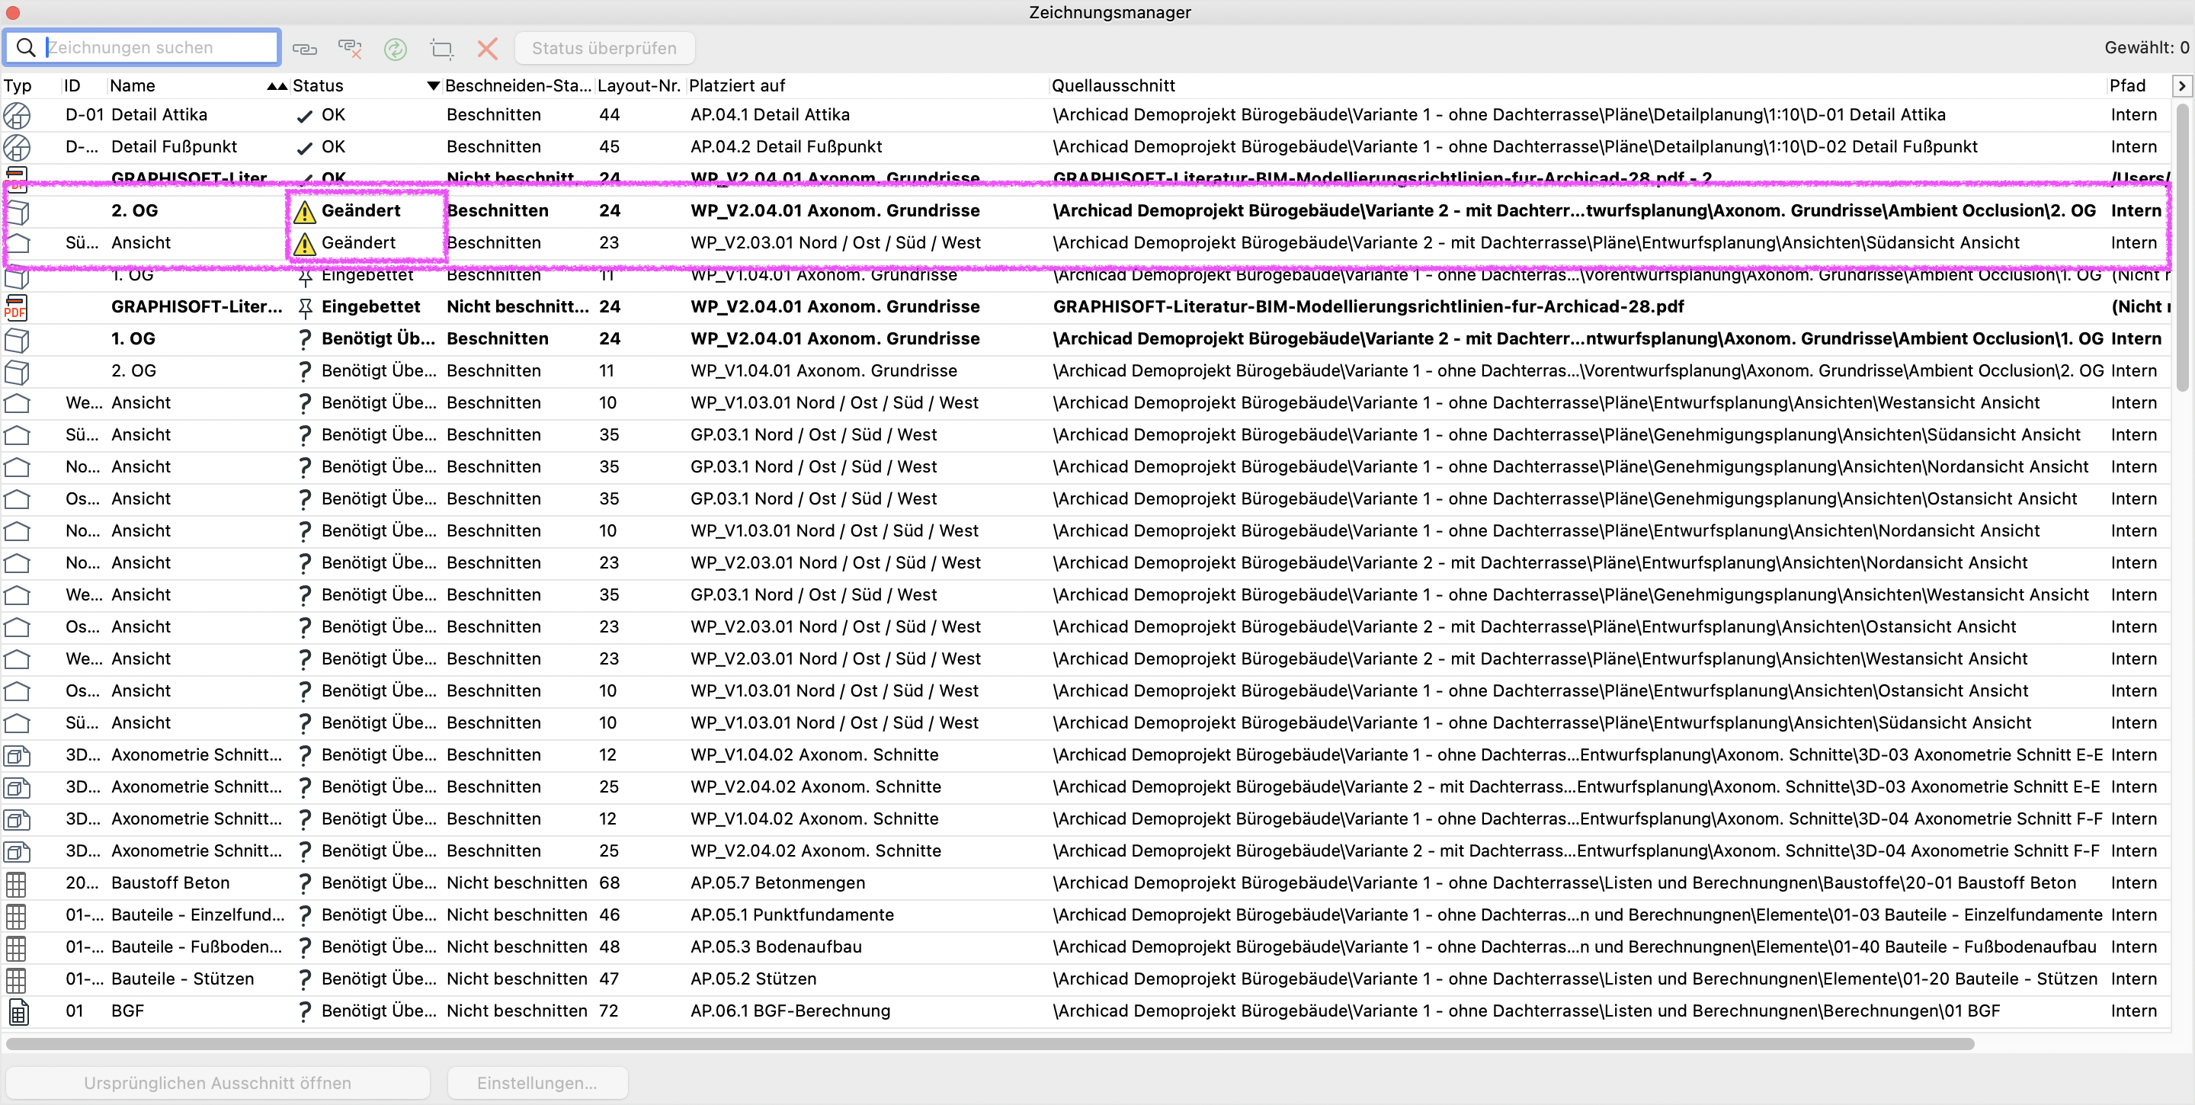Click the warning triangle in Sü... Ansicht Geändert row
The image size is (2195, 1105).
click(304, 244)
